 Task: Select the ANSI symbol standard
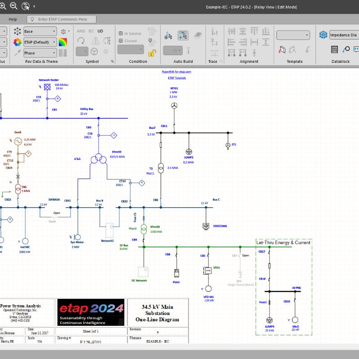pos(81,31)
